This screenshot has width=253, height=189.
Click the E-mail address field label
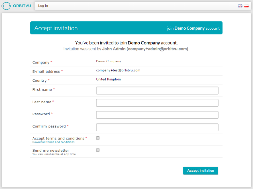click(x=46, y=72)
